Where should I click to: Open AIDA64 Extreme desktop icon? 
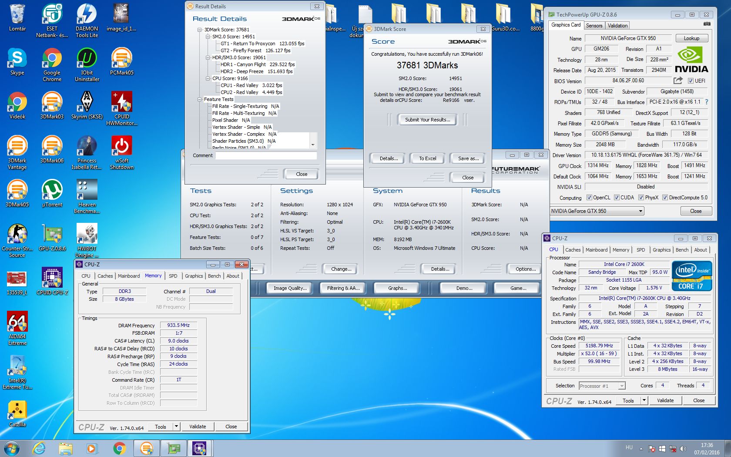(17, 328)
